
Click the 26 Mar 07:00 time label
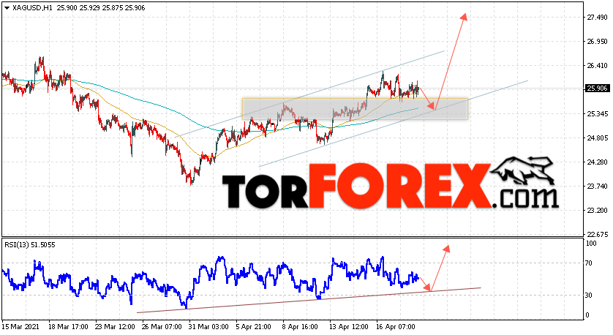[160, 326]
